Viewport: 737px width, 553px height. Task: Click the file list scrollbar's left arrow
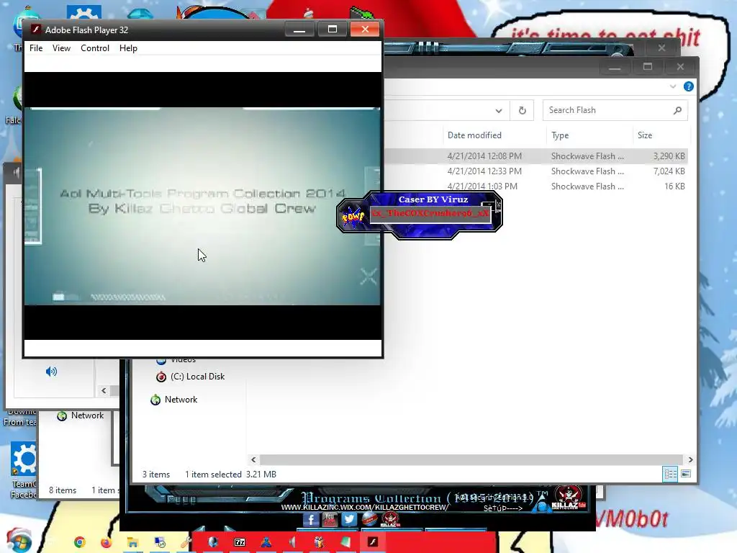click(253, 459)
